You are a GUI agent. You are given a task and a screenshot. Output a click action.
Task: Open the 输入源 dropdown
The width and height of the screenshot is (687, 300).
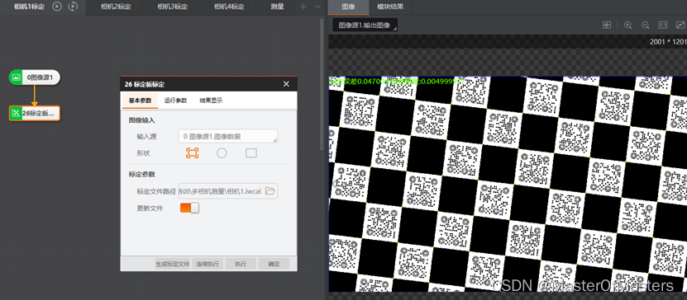pyautogui.click(x=228, y=136)
